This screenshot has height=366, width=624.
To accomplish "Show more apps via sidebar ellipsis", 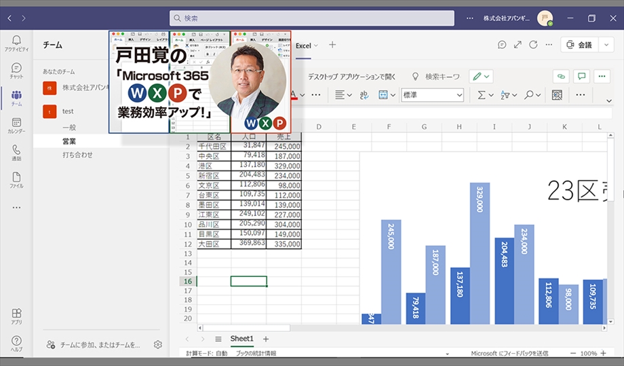I will [x=16, y=208].
